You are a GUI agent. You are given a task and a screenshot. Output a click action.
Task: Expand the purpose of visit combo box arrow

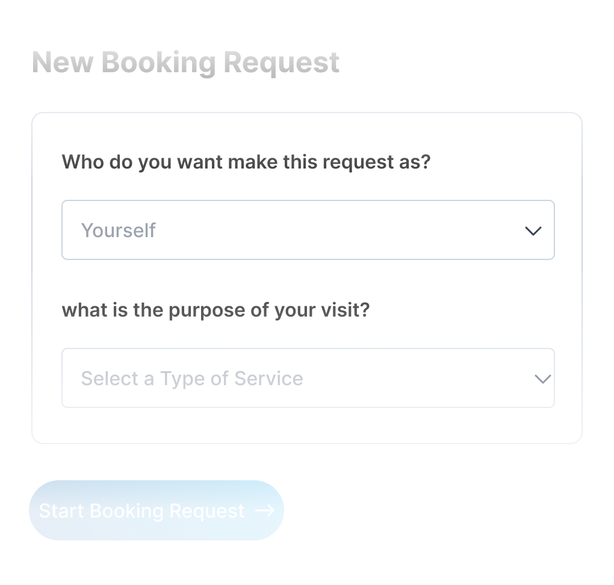pos(542,379)
